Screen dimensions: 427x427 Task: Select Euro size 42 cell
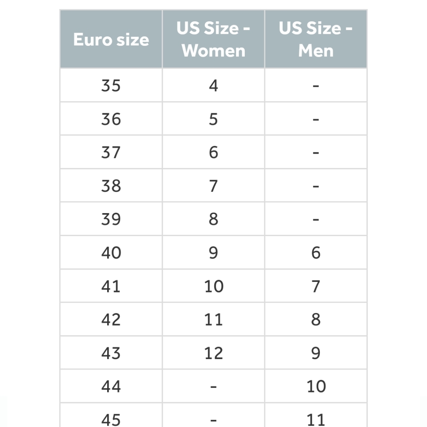click(x=111, y=319)
